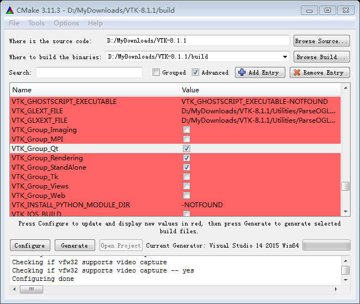360x304 pixels.
Task: Click down arrow of output log scrollbar
Action: click(x=346, y=280)
